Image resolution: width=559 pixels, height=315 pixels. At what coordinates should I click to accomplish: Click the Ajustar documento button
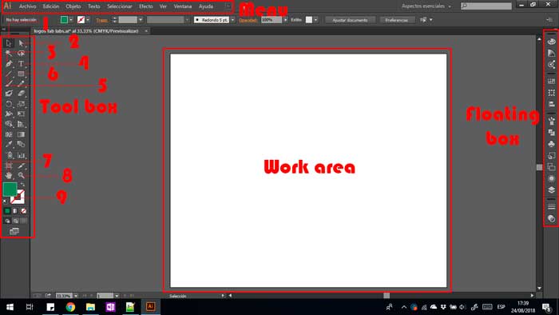(350, 20)
